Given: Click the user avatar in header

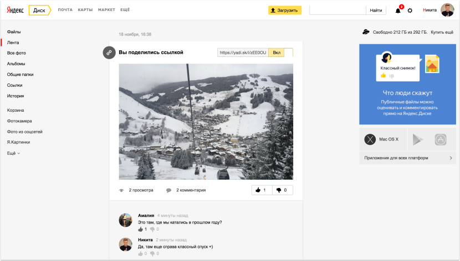Looking at the screenshot, I should [x=447, y=10].
